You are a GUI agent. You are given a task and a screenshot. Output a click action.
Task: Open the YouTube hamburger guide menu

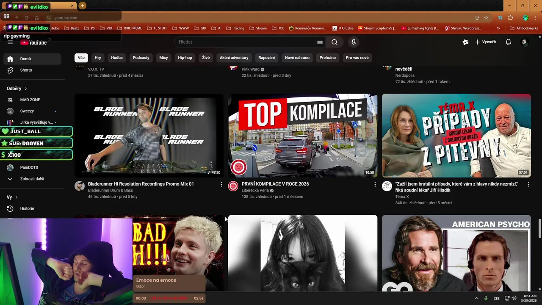click(x=10, y=42)
